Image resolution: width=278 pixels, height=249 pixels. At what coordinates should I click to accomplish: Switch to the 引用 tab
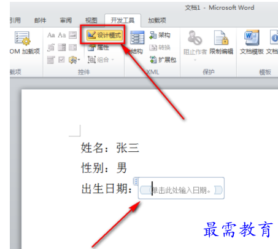pos(15,20)
